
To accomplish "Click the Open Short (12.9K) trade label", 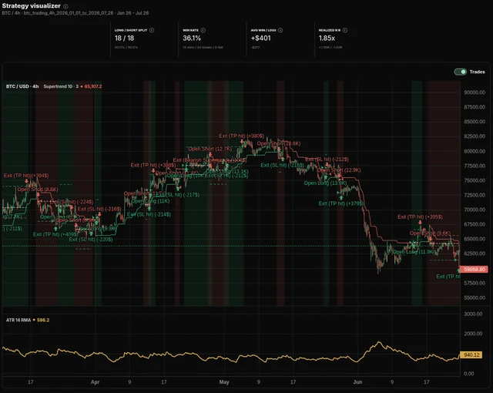I will coord(339,170).
